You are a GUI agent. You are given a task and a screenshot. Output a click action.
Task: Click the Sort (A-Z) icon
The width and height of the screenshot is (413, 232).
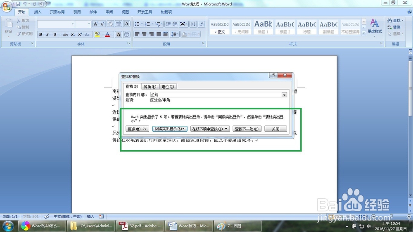pos(193,24)
